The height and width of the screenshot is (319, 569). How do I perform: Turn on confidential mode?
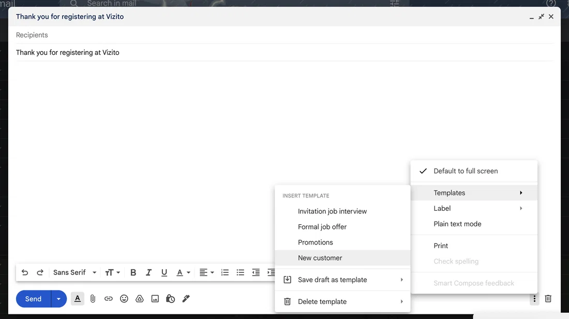click(170, 298)
